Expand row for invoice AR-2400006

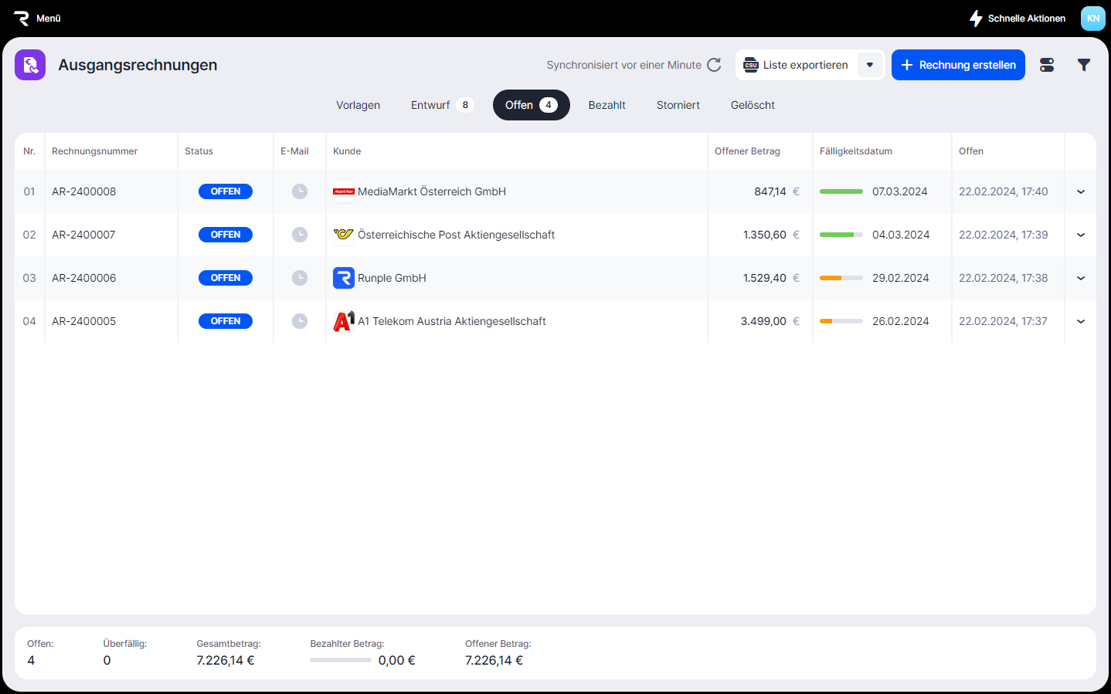click(1080, 278)
